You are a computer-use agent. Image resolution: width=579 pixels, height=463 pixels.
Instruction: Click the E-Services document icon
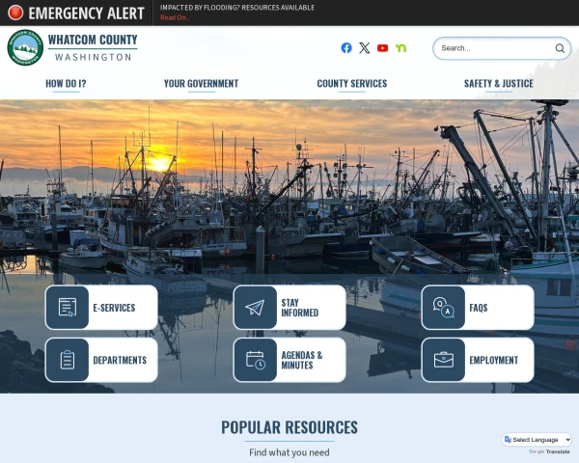pos(68,307)
